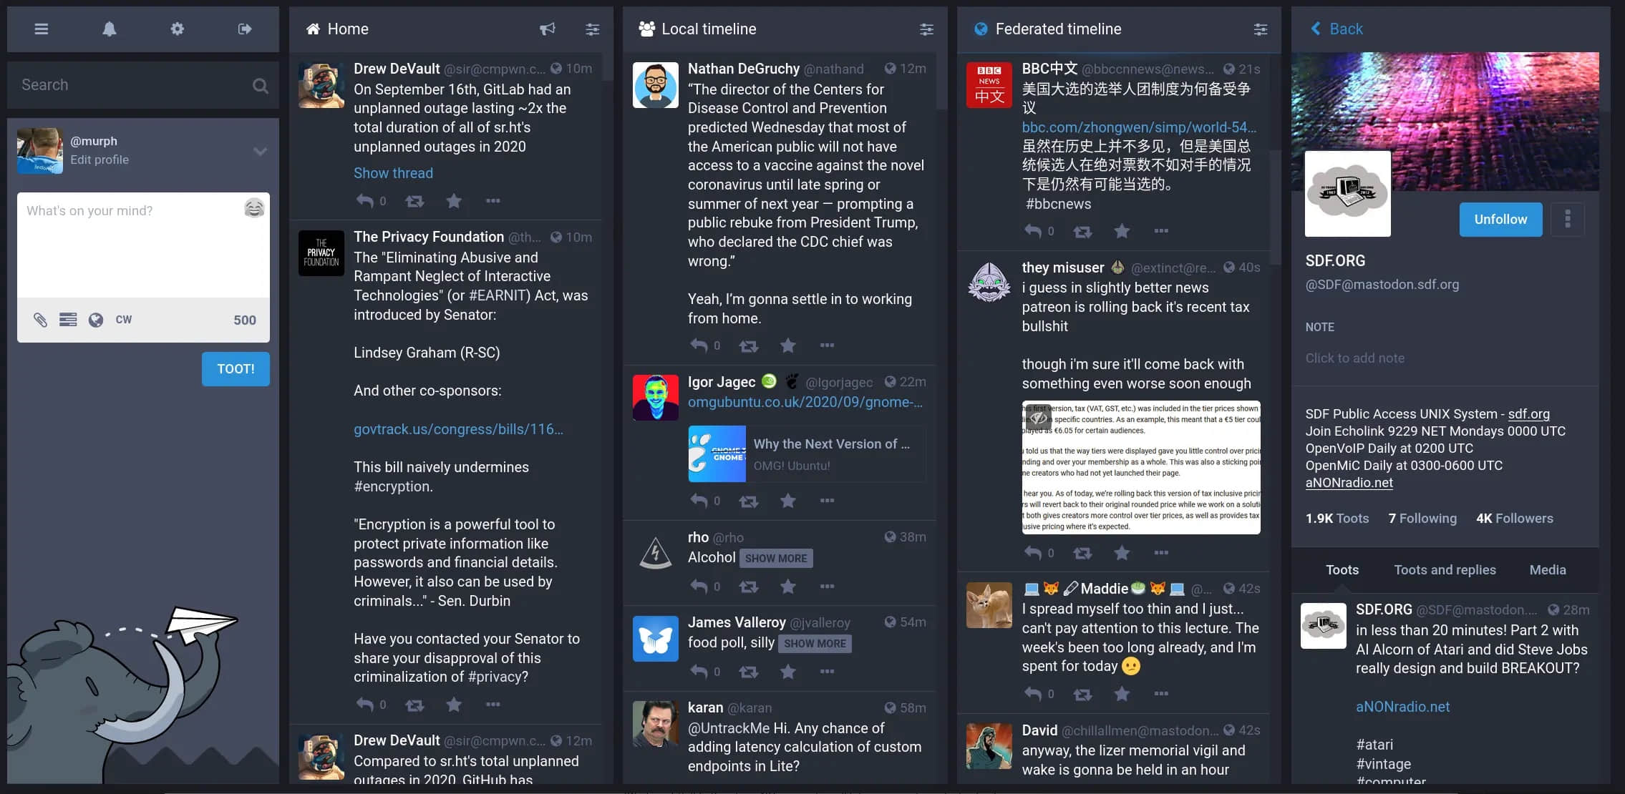This screenshot has height=794, width=1625.
Task: Click the attachment paperclip icon in compose box
Action: tap(39, 319)
